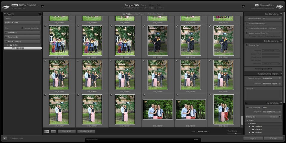Click the Import button

253,138
